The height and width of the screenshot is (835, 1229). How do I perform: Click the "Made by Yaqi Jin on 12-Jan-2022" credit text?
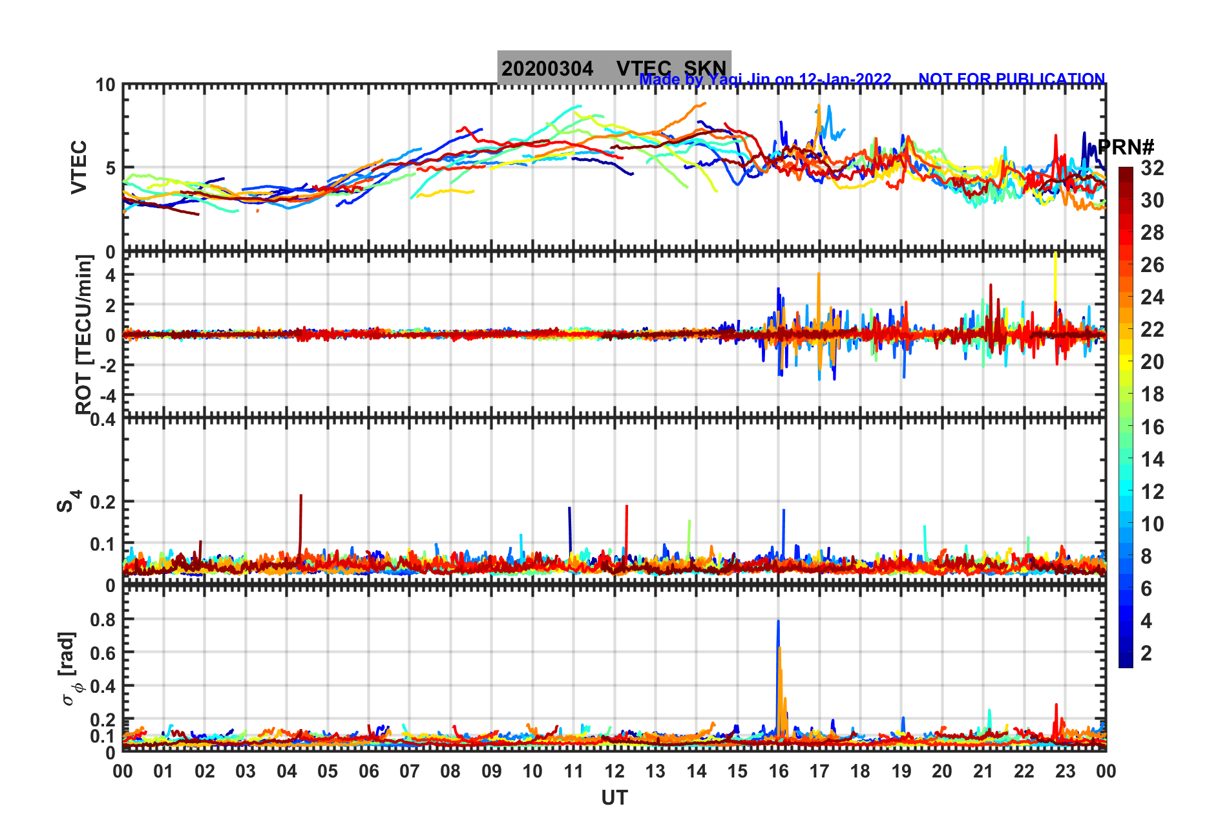coord(765,79)
